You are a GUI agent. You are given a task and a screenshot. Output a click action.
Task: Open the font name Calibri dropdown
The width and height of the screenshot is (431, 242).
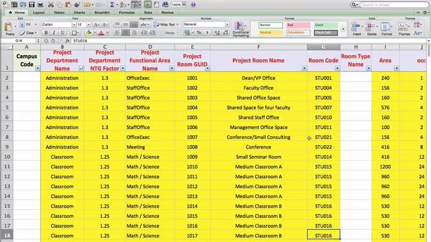coord(73,25)
